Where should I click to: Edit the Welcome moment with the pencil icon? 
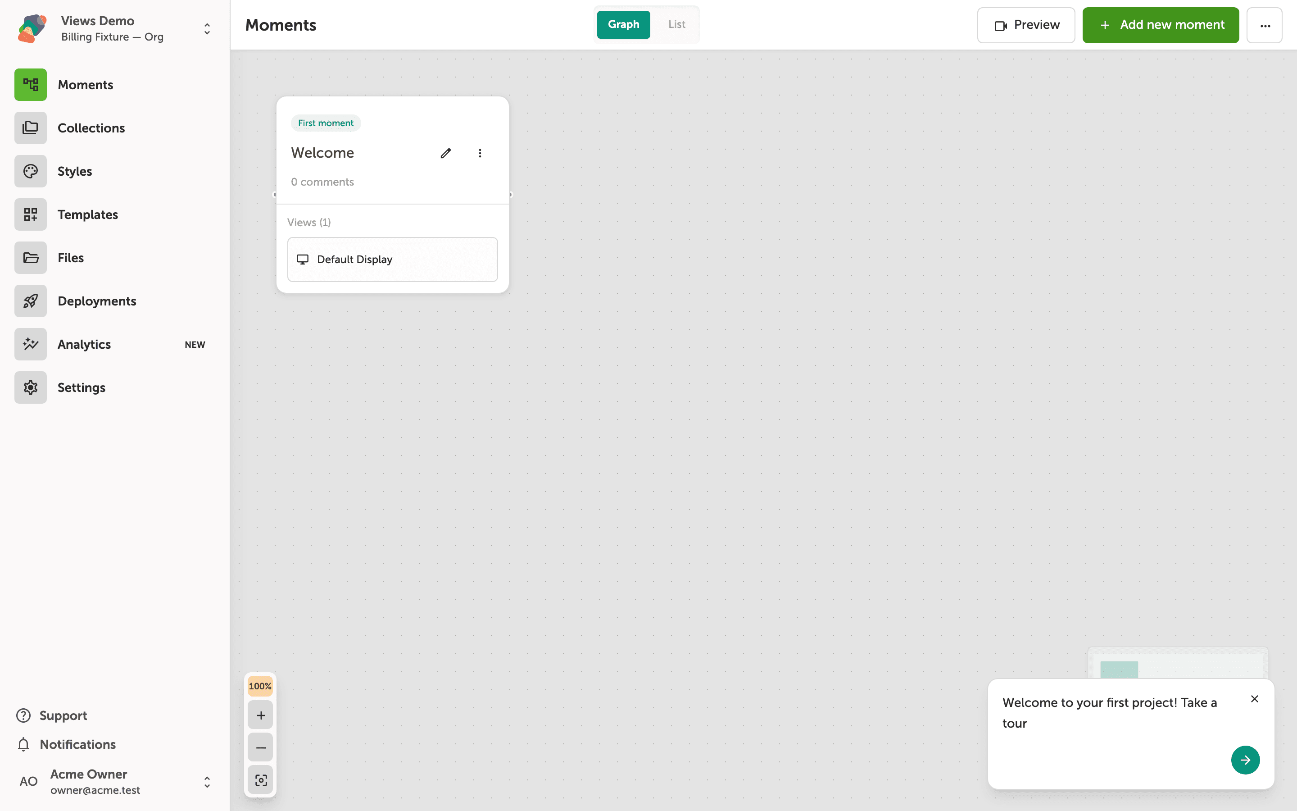(445, 153)
